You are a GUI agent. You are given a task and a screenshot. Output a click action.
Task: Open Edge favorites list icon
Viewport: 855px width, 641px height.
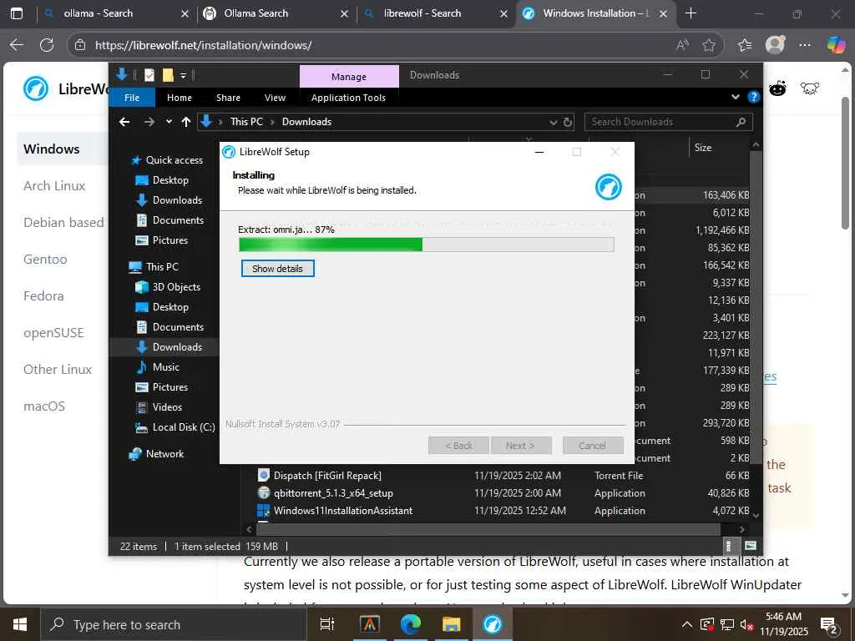tap(744, 45)
